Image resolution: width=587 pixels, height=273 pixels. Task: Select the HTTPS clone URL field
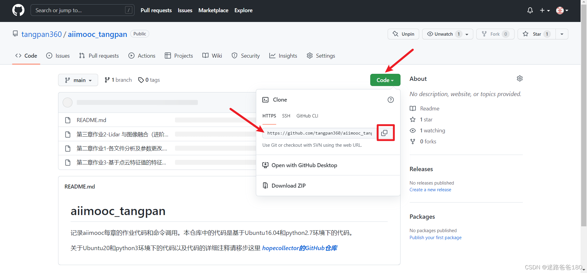coord(319,133)
